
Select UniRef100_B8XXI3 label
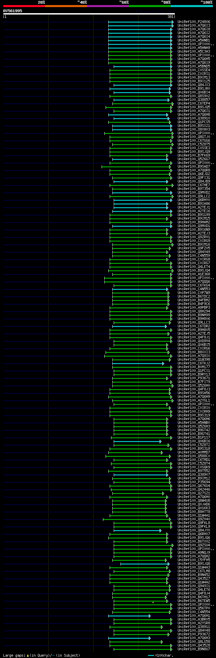(194, 352)
